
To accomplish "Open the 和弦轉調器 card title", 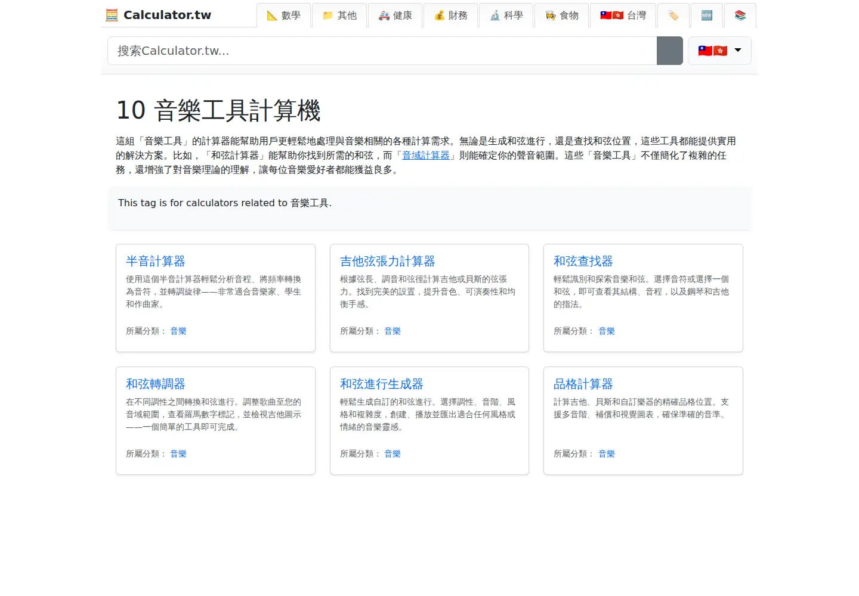I will point(156,384).
